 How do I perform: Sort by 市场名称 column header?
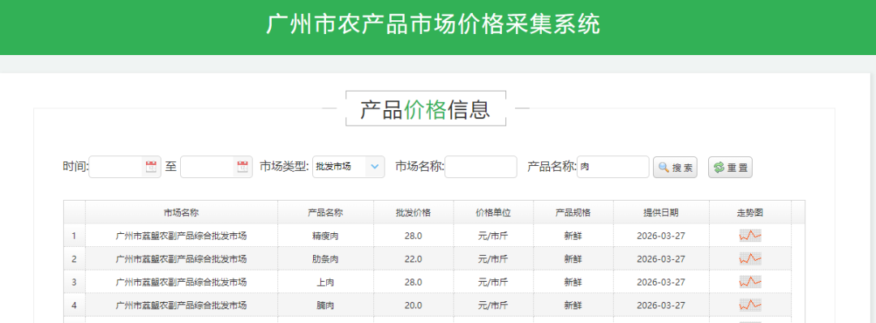(x=182, y=213)
